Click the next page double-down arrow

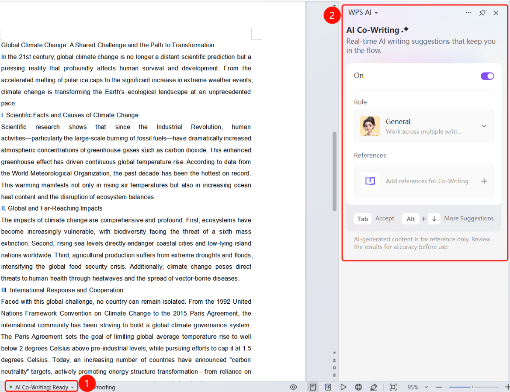point(334,375)
